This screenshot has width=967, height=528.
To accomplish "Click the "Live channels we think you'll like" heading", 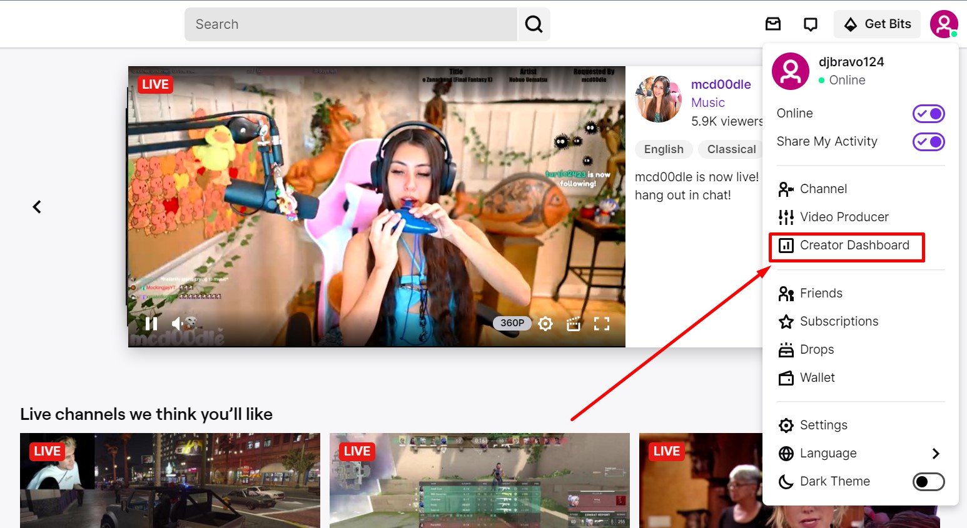I will pyautogui.click(x=146, y=414).
